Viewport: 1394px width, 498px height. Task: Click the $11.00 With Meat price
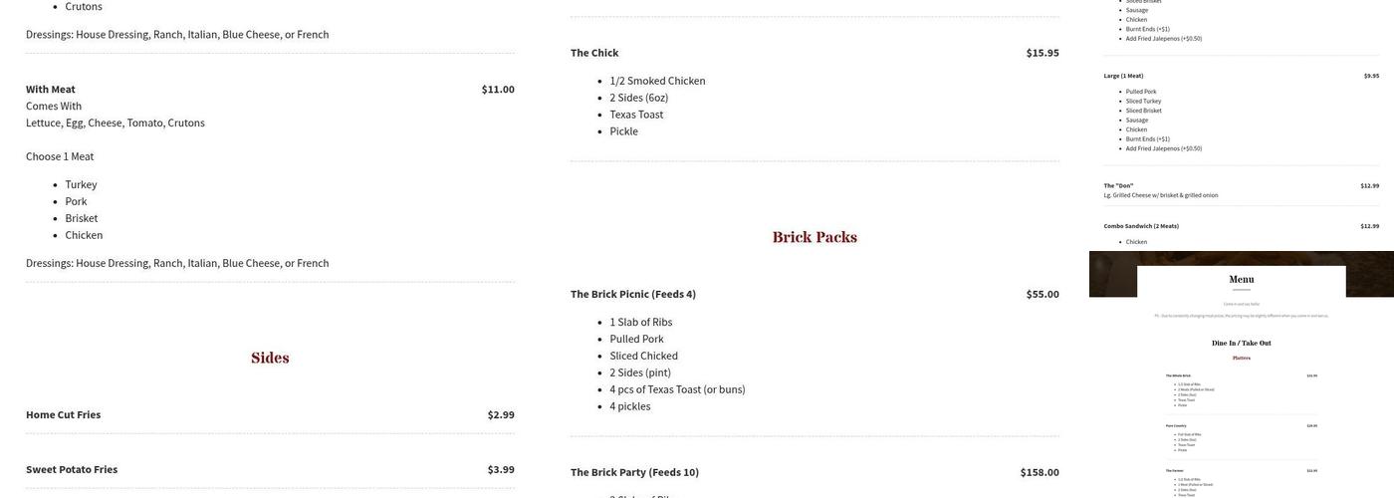pos(498,90)
